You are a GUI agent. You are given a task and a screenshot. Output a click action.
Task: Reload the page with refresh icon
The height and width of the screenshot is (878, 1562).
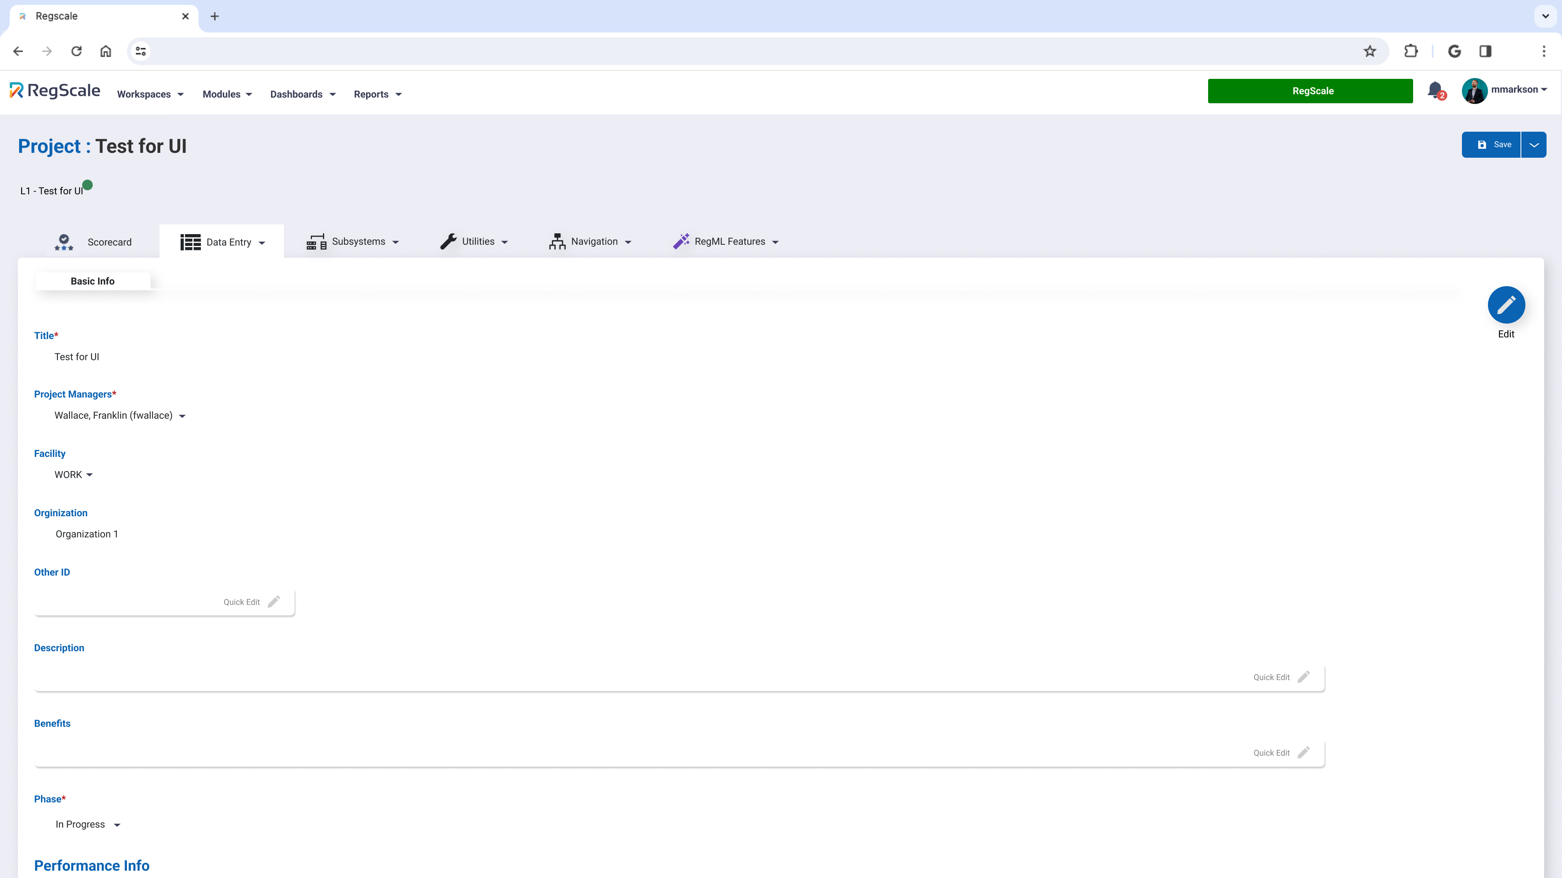(x=76, y=52)
